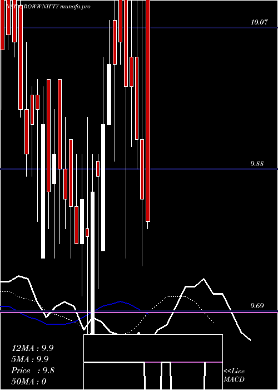Click the <<Live MACD label
278x390 pixels.
(x=234, y=375)
